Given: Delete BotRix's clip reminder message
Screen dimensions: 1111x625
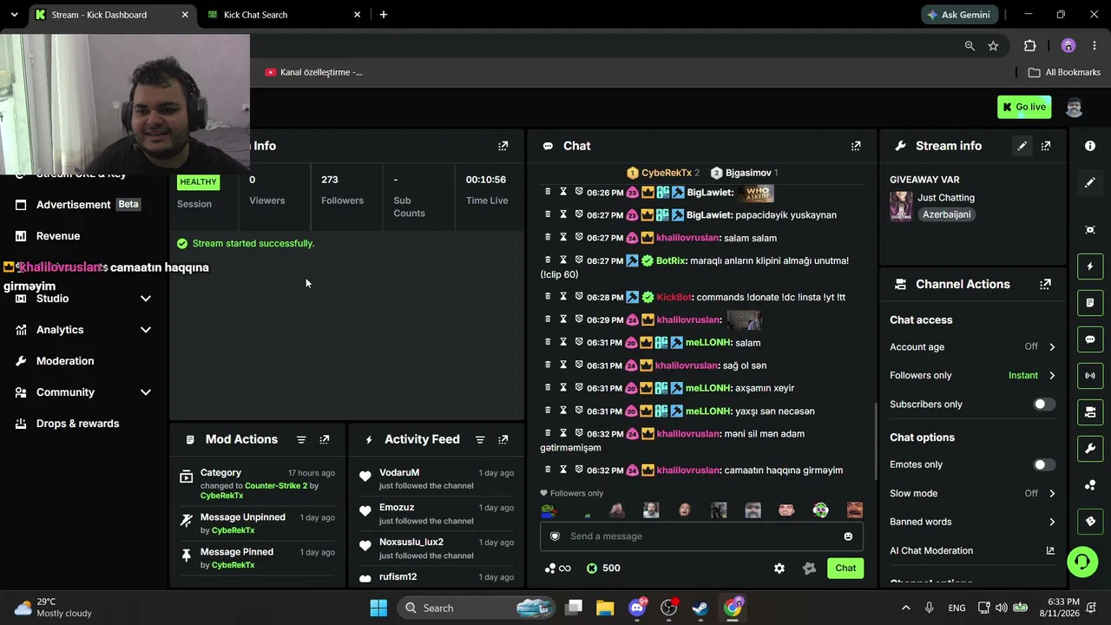Looking at the screenshot, I should (547, 260).
